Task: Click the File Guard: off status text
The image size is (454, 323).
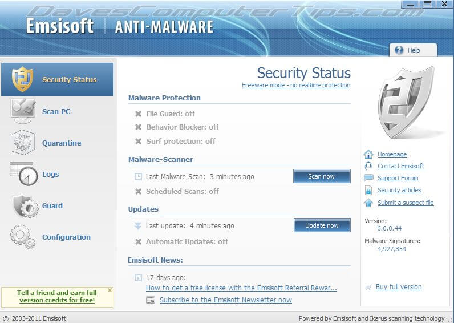Action: coord(171,114)
